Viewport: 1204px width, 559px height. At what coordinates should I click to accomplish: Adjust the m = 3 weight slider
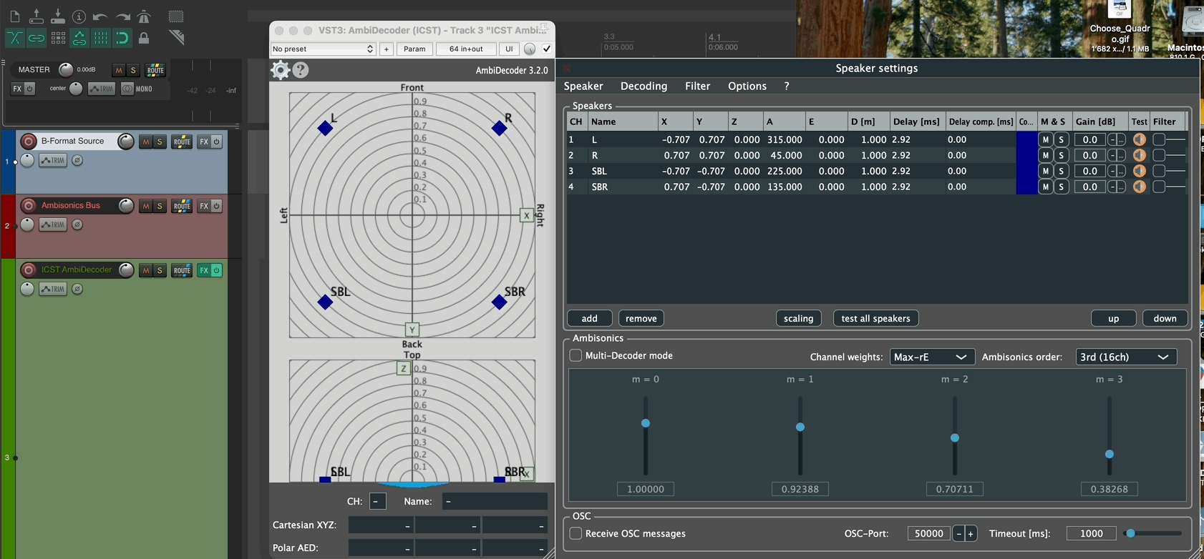[x=1110, y=454]
